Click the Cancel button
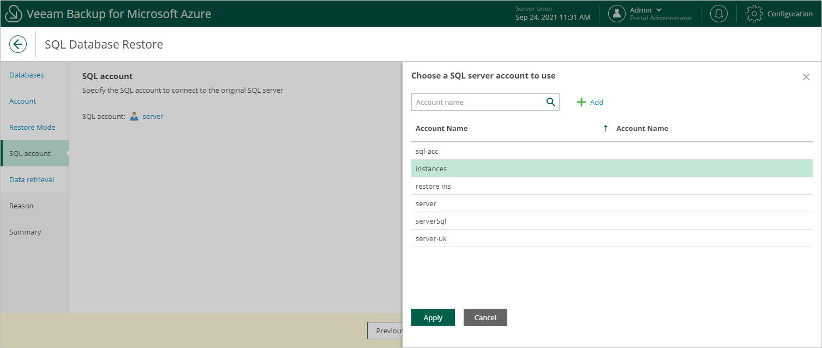The image size is (822, 348). point(485,317)
